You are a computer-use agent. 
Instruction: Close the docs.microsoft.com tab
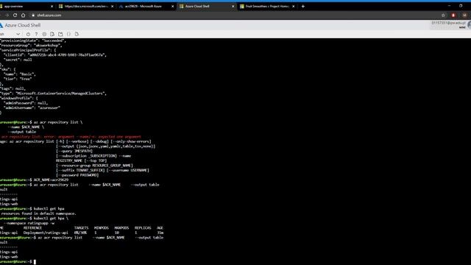tap(113, 7)
